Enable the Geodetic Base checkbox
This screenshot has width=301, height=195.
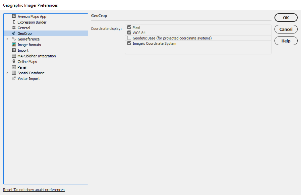click(x=129, y=38)
